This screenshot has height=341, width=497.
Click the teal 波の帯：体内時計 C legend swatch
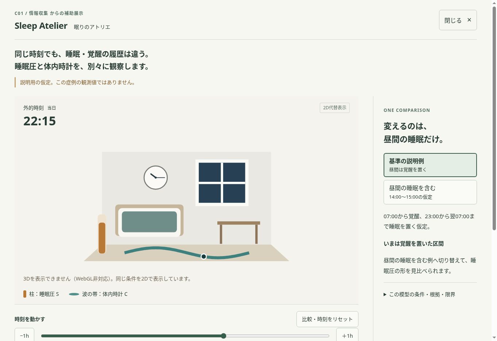74,294
